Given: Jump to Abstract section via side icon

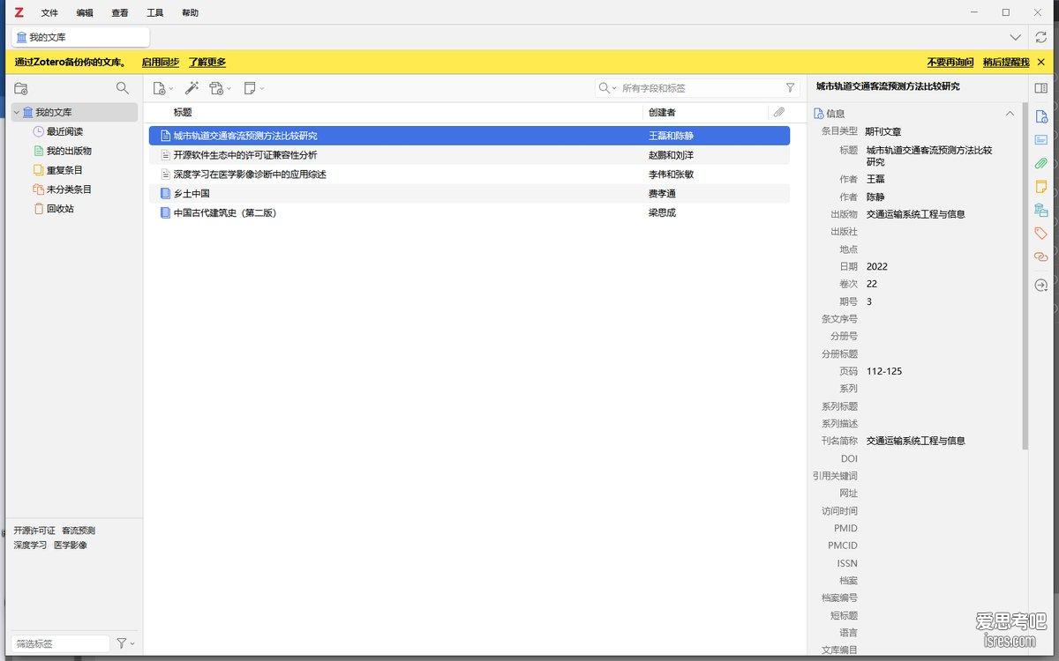Looking at the screenshot, I should click(1041, 139).
